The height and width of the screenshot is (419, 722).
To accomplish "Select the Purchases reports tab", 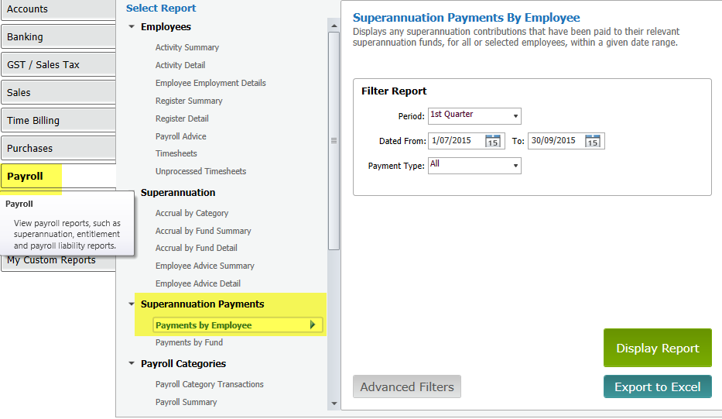I will click(x=58, y=148).
